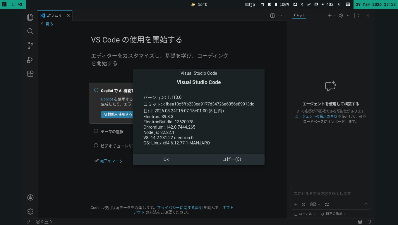This screenshot has height=225, width=398.
Task: Maximize the chat panel
Action: pyautogui.click(x=360, y=16)
